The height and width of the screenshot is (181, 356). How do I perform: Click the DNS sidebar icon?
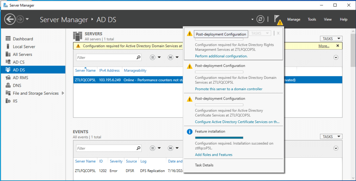[x=8, y=85]
